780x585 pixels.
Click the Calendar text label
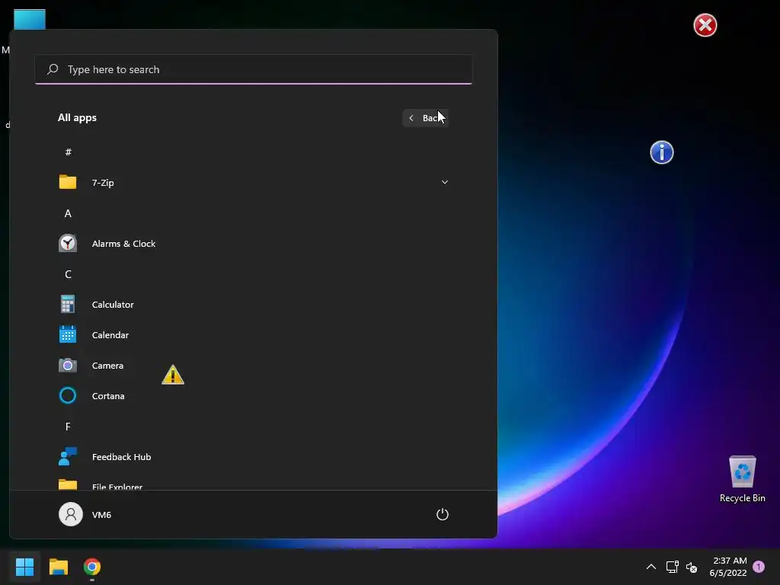coord(110,335)
